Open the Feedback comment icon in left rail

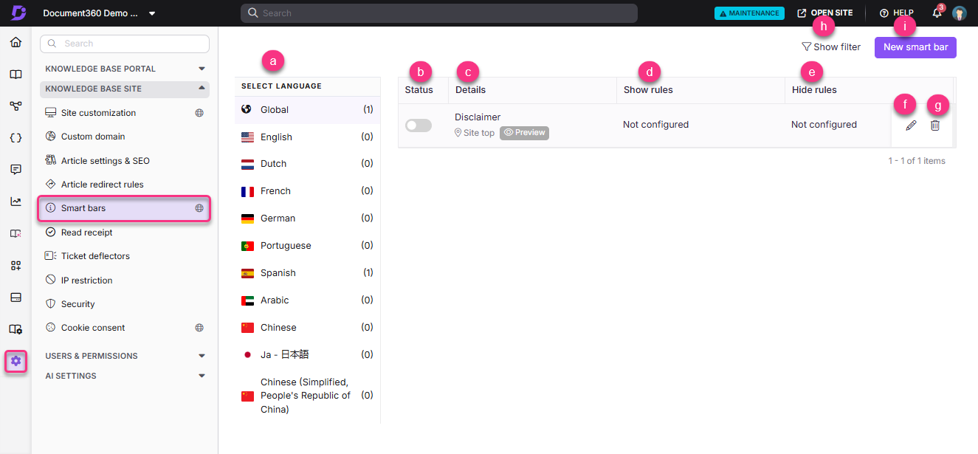coord(16,169)
